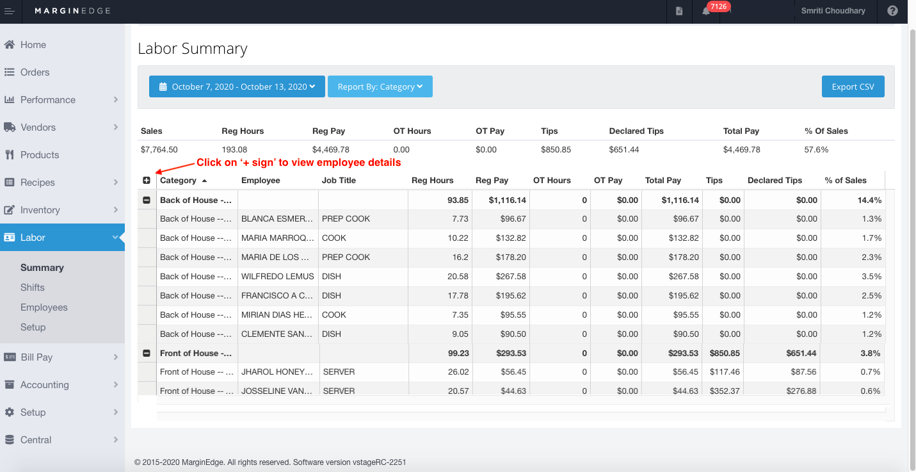Open the help question mark icon

(892, 11)
